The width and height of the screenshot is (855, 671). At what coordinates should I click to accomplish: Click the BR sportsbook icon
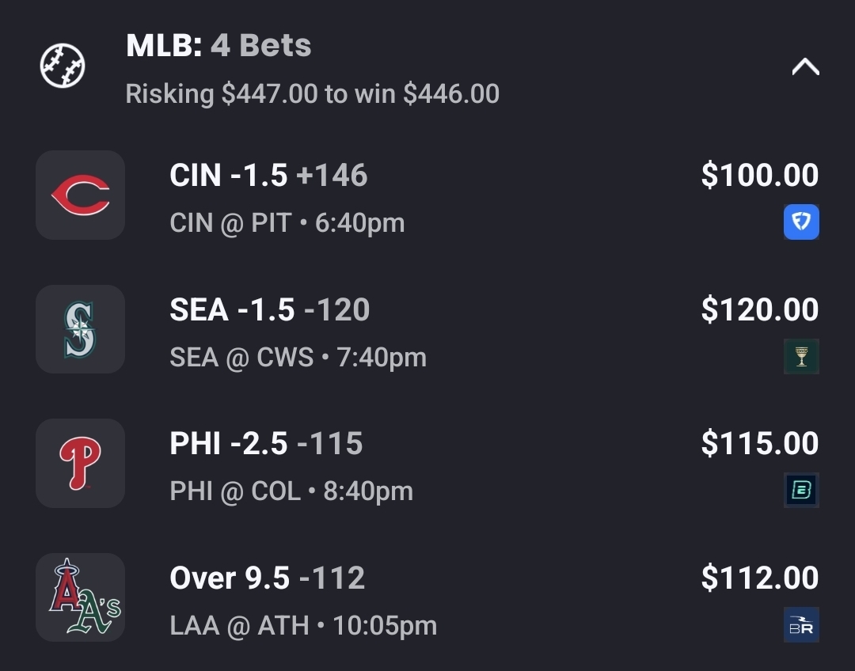pyautogui.click(x=801, y=625)
